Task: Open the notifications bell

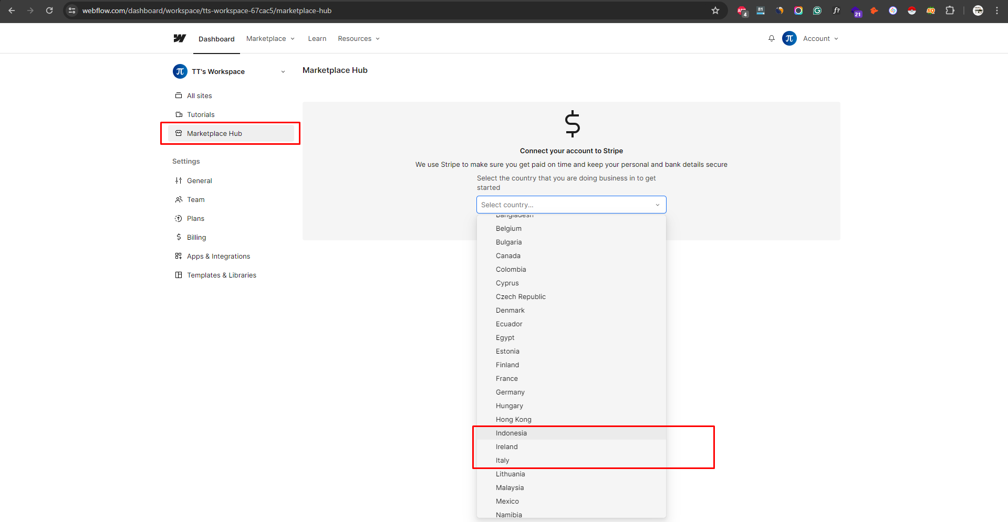Action: click(772, 38)
